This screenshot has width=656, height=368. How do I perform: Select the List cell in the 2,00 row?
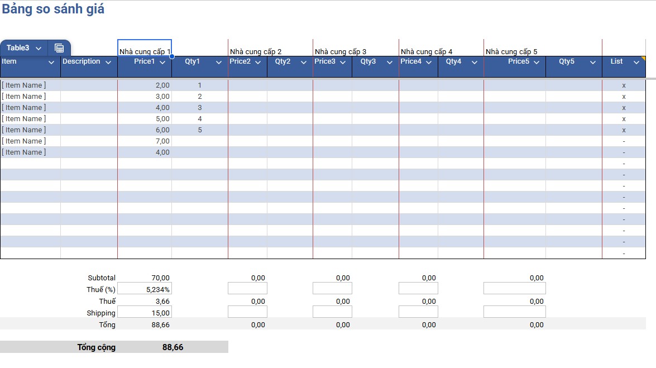tap(624, 85)
